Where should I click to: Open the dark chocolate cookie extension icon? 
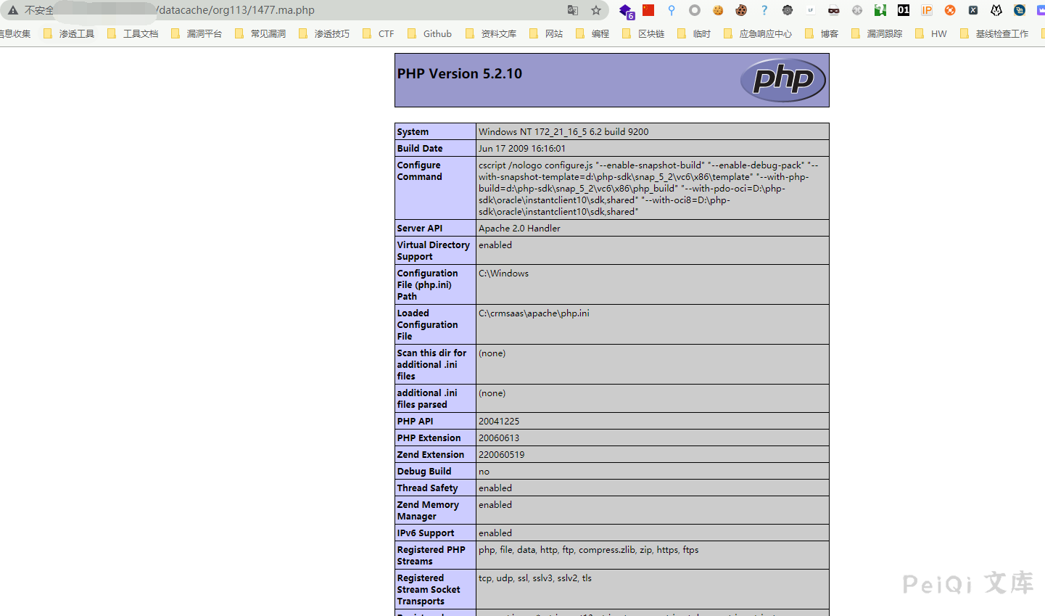click(x=741, y=10)
